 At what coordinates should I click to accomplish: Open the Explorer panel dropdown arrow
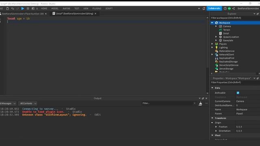(x=254, y=14)
